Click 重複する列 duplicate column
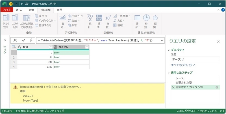 point(43,25)
